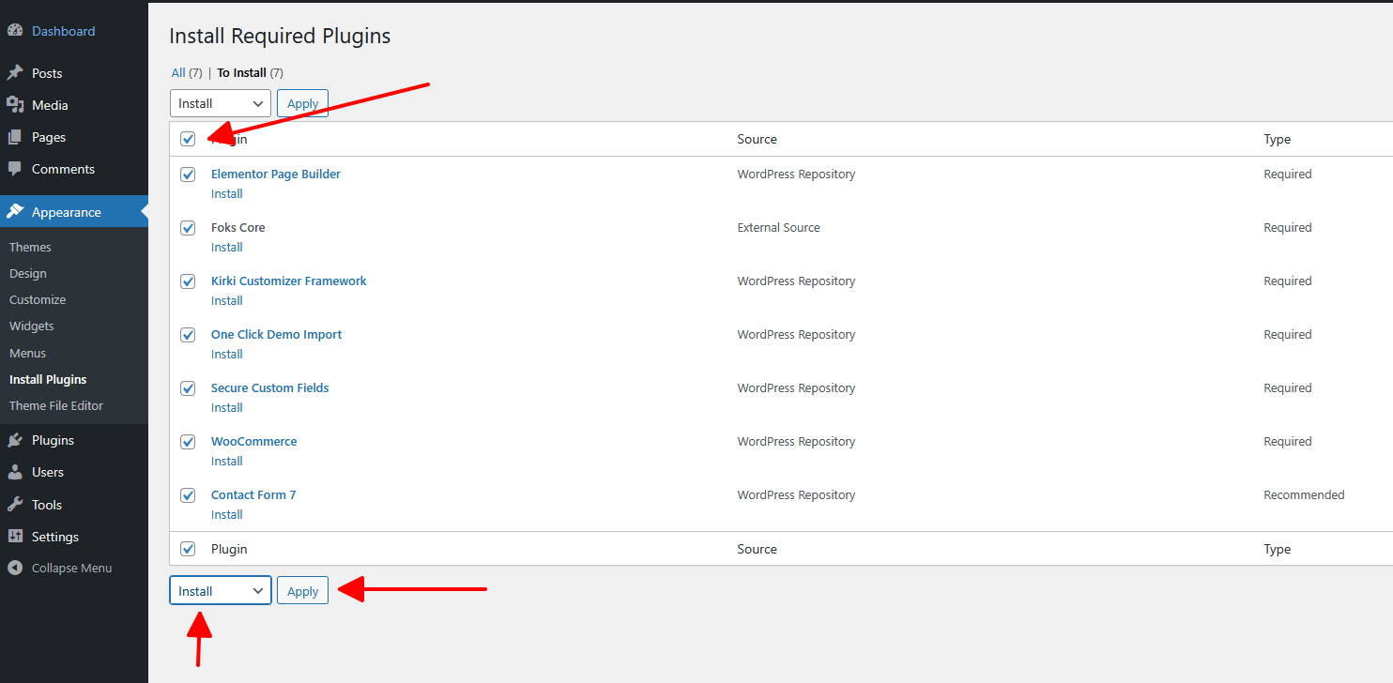The width and height of the screenshot is (1393, 683).
Task: Open Theme File Editor submenu item
Action: 56,405
